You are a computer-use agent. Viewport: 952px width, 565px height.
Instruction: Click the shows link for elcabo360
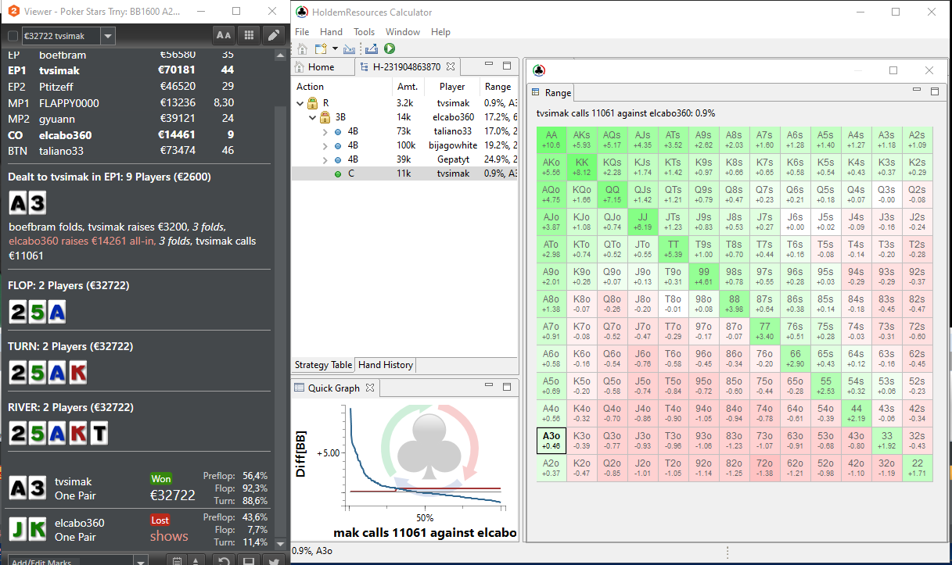point(169,536)
